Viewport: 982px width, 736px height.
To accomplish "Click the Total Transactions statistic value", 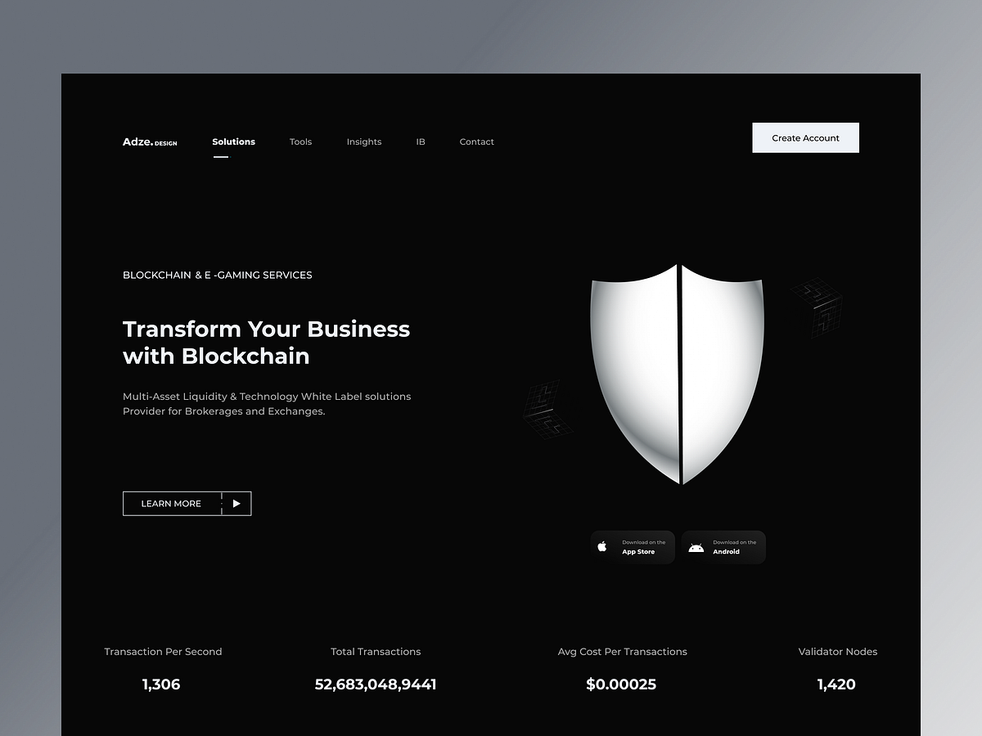I will pos(376,684).
